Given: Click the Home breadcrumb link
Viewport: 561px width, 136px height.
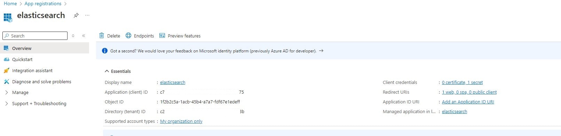Looking at the screenshot, I should pyautogui.click(x=10, y=3).
